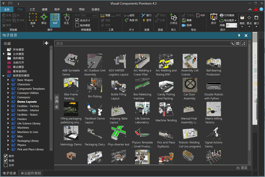265x177 pixels.
Task: Switch to the 工艺 ribbon tab
Action: click(32, 9)
